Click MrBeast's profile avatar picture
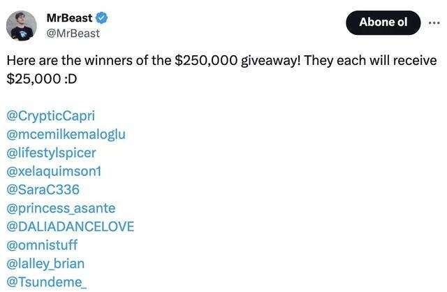Viewport: 447px width, 292px height. (21, 26)
